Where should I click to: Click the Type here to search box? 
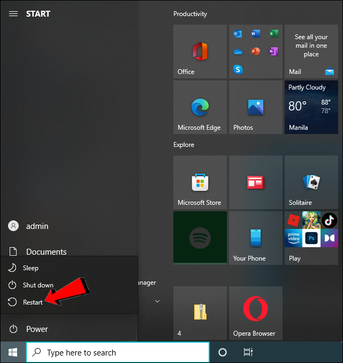point(118,352)
